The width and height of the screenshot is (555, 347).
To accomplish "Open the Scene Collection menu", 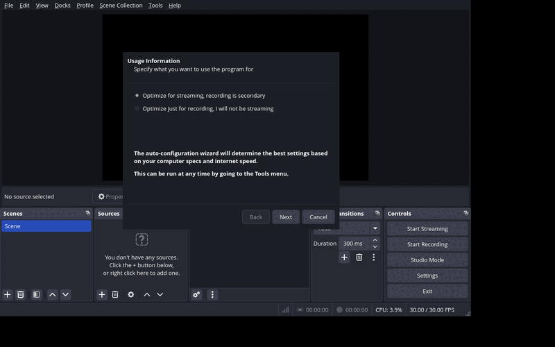I will tap(121, 6).
